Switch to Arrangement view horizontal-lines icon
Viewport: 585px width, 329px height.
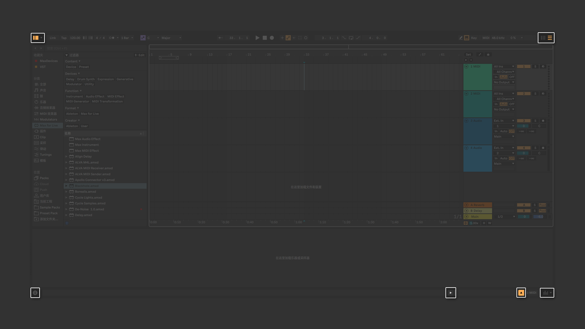pos(550,38)
